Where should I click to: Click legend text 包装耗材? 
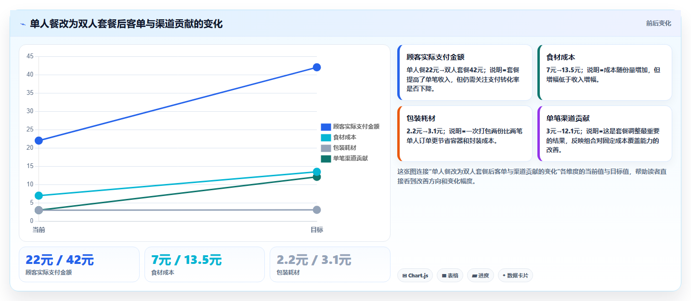click(345, 148)
